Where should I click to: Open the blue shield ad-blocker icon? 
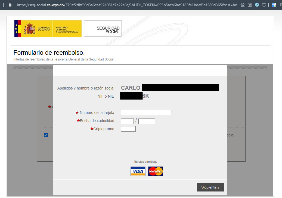257,5
